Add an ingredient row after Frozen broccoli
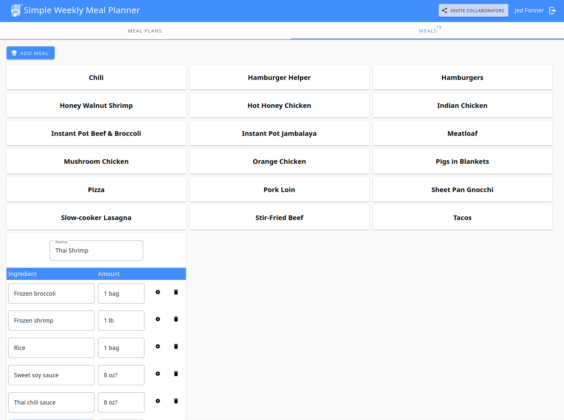564x420 pixels. click(158, 292)
